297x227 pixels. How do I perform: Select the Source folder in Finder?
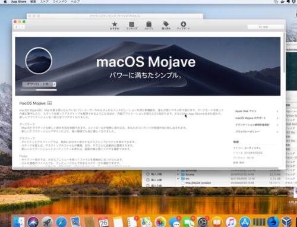point(190,175)
